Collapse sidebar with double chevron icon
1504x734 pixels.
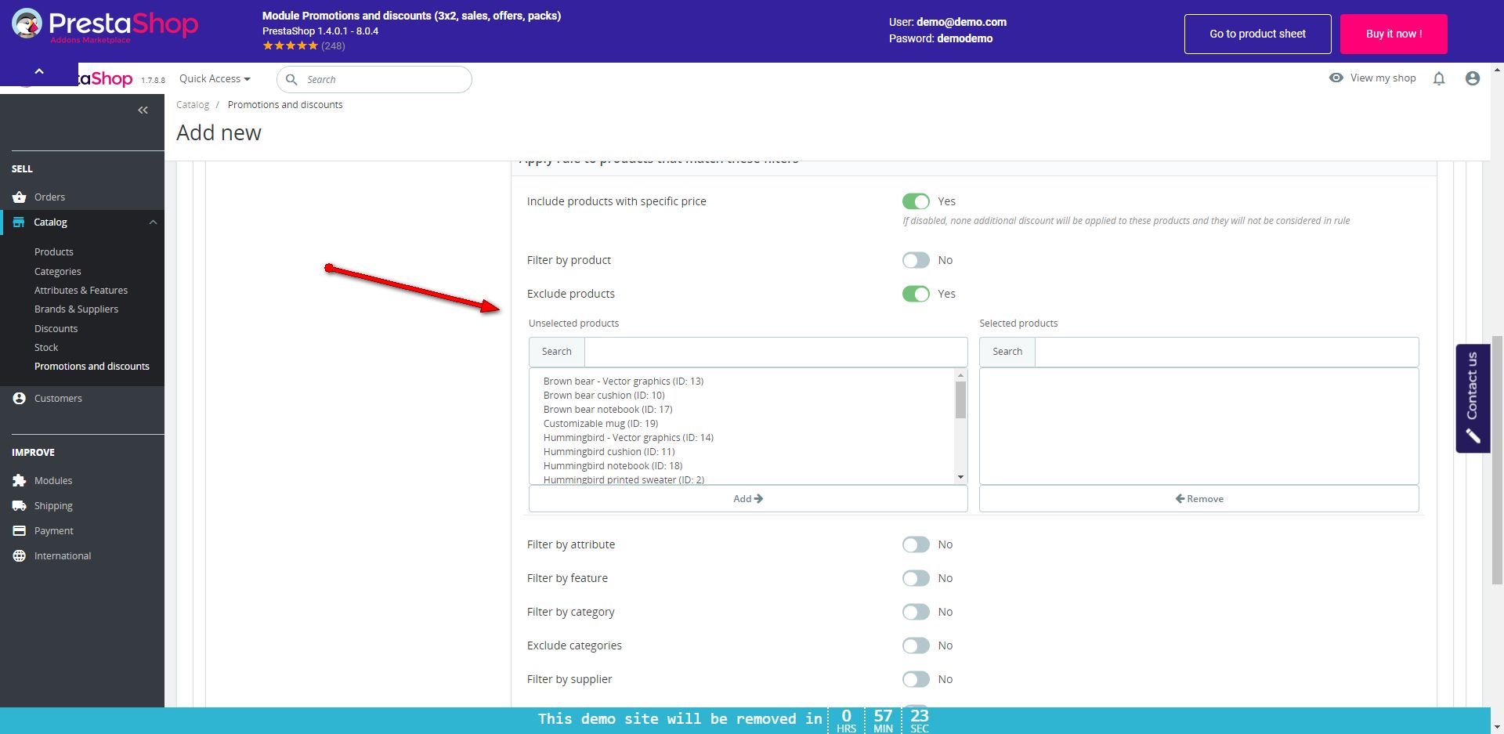click(x=143, y=110)
